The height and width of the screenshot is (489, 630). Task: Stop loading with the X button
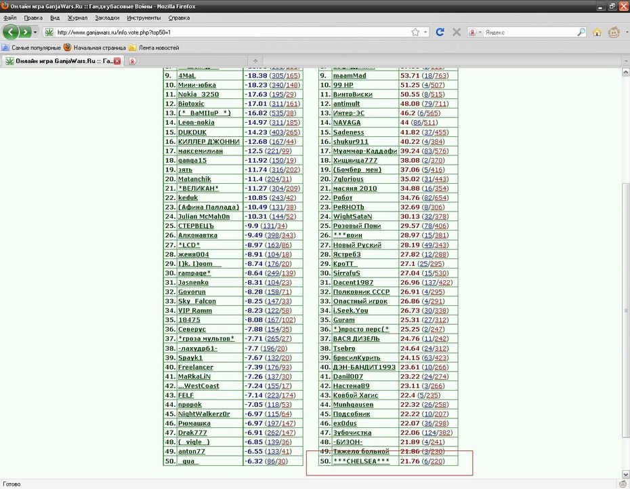457,32
